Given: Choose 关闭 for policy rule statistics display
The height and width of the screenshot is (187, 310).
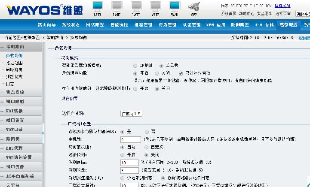Looking at the screenshot, I should point(157,89).
